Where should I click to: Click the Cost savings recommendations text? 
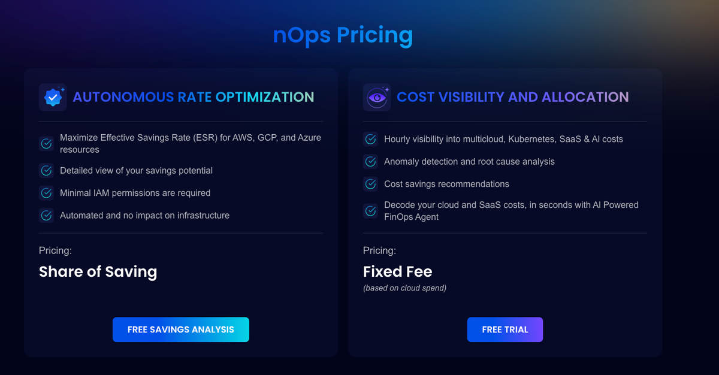[446, 184]
